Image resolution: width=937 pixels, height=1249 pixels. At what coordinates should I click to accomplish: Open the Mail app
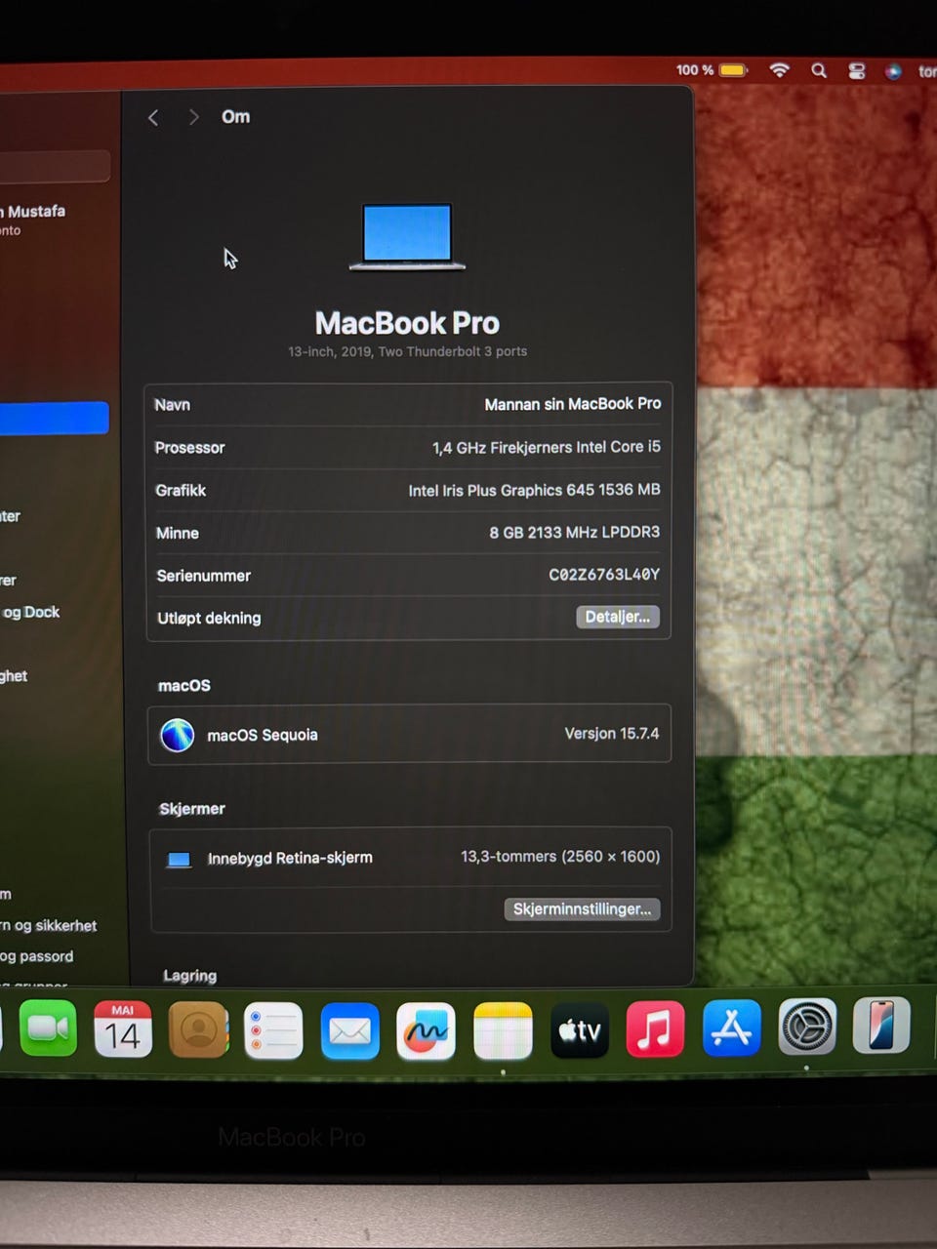349,1030
